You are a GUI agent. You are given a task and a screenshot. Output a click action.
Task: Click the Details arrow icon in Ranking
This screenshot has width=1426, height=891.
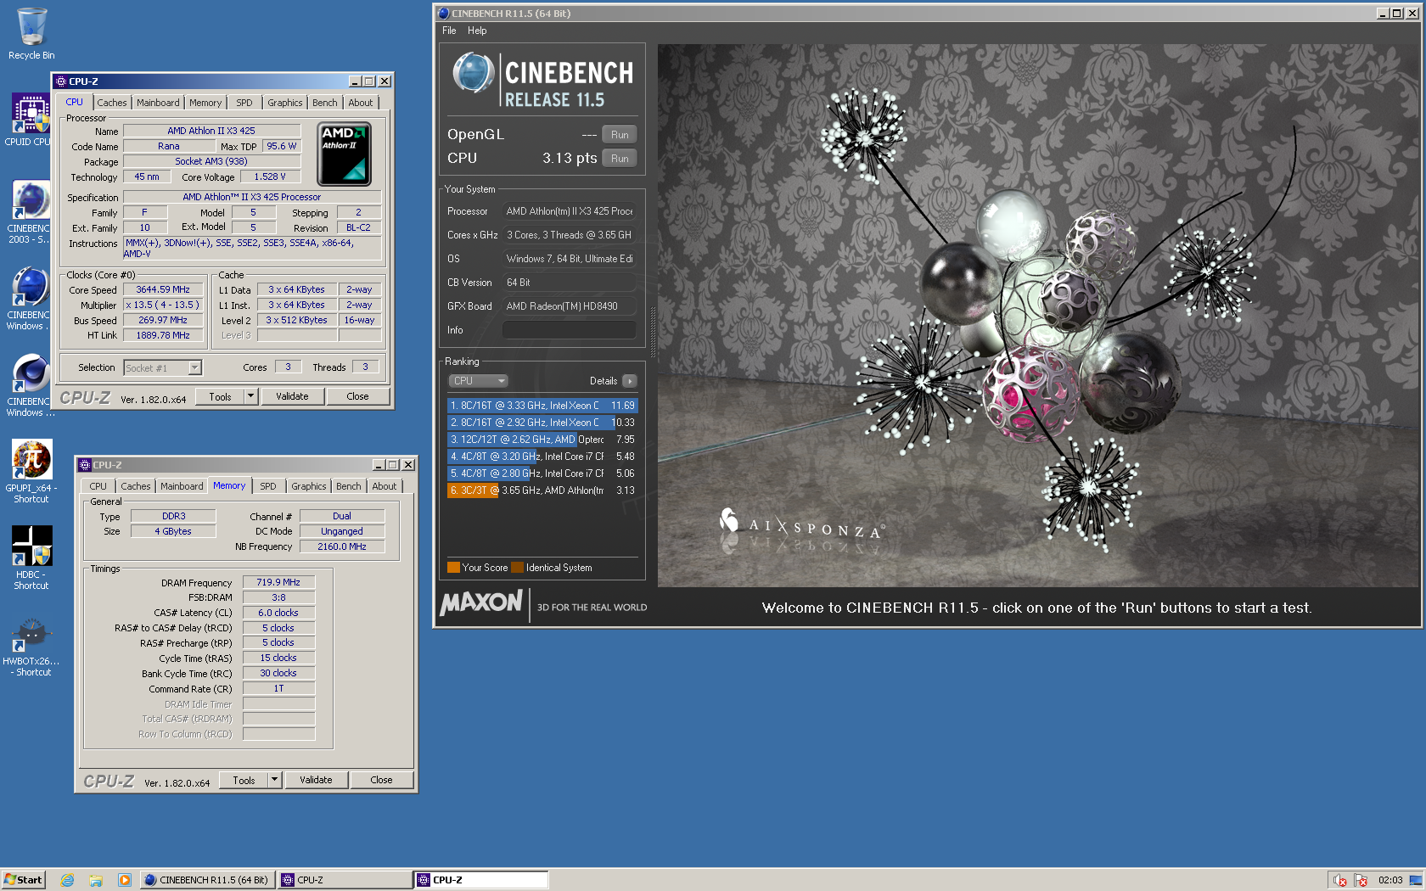click(629, 381)
